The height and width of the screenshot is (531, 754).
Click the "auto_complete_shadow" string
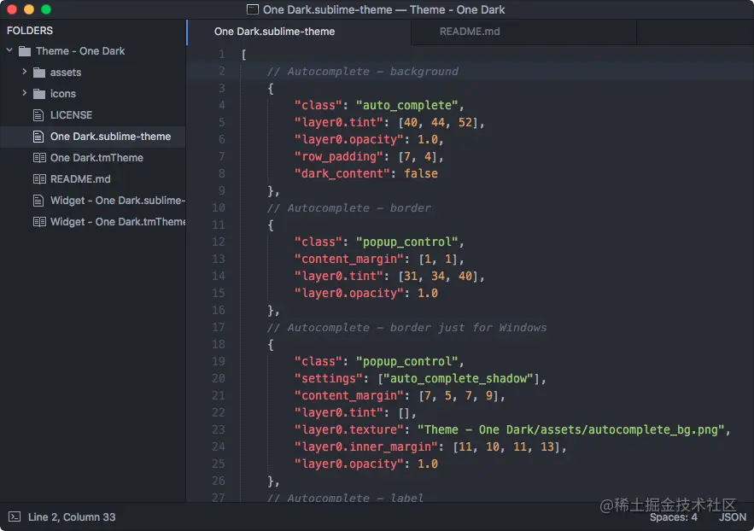click(459, 378)
